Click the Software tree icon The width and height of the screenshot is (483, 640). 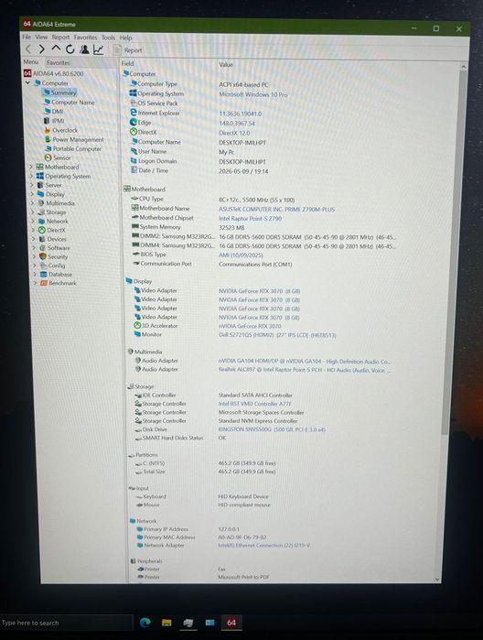click(x=42, y=248)
